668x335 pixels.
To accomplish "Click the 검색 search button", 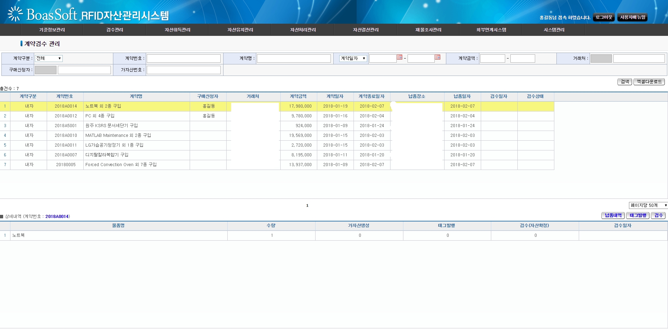I will click(x=625, y=81).
